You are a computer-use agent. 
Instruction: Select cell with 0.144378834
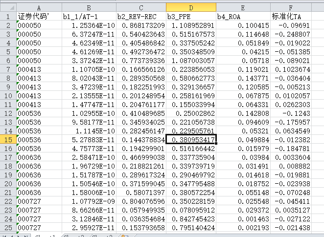point(141,140)
